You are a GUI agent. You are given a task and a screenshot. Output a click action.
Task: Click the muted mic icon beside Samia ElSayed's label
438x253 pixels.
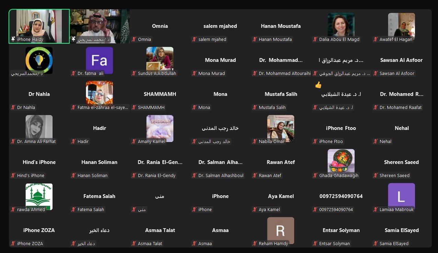pos(376,243)
